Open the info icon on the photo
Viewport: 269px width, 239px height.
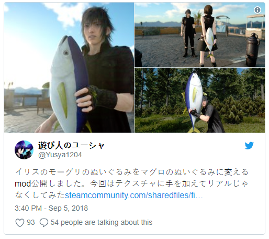(x=257, y=10)
